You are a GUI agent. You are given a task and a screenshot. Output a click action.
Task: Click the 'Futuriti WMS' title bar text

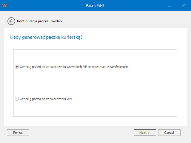click(95, 5)
